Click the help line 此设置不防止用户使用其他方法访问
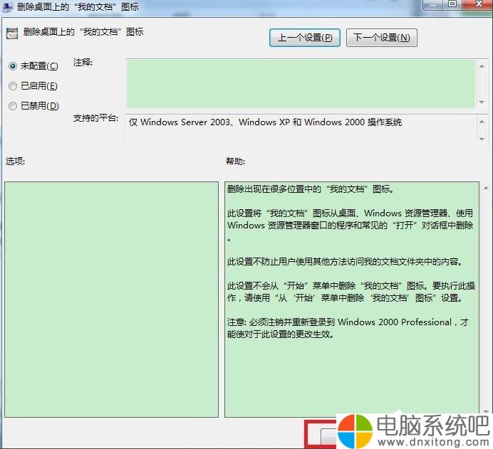493x449 pixels. point(345,262)
